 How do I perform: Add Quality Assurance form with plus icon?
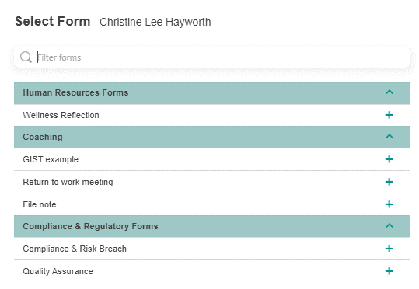389,271
